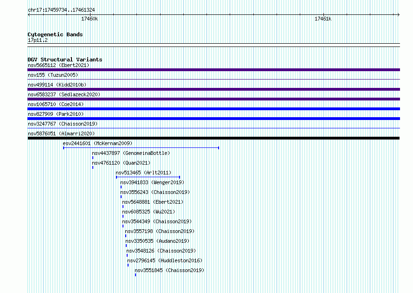Open variant esv2441601 (McKernan2009)
This screenshot has width=413, height=293.
[x=97, y=143]
